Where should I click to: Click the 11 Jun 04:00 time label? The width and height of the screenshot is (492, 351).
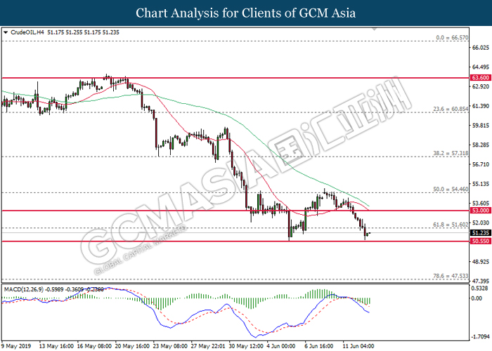coord(358,346)
